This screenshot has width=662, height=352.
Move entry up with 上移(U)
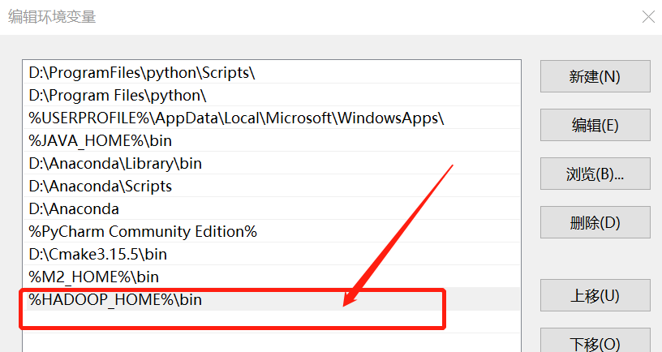point(595,295)
